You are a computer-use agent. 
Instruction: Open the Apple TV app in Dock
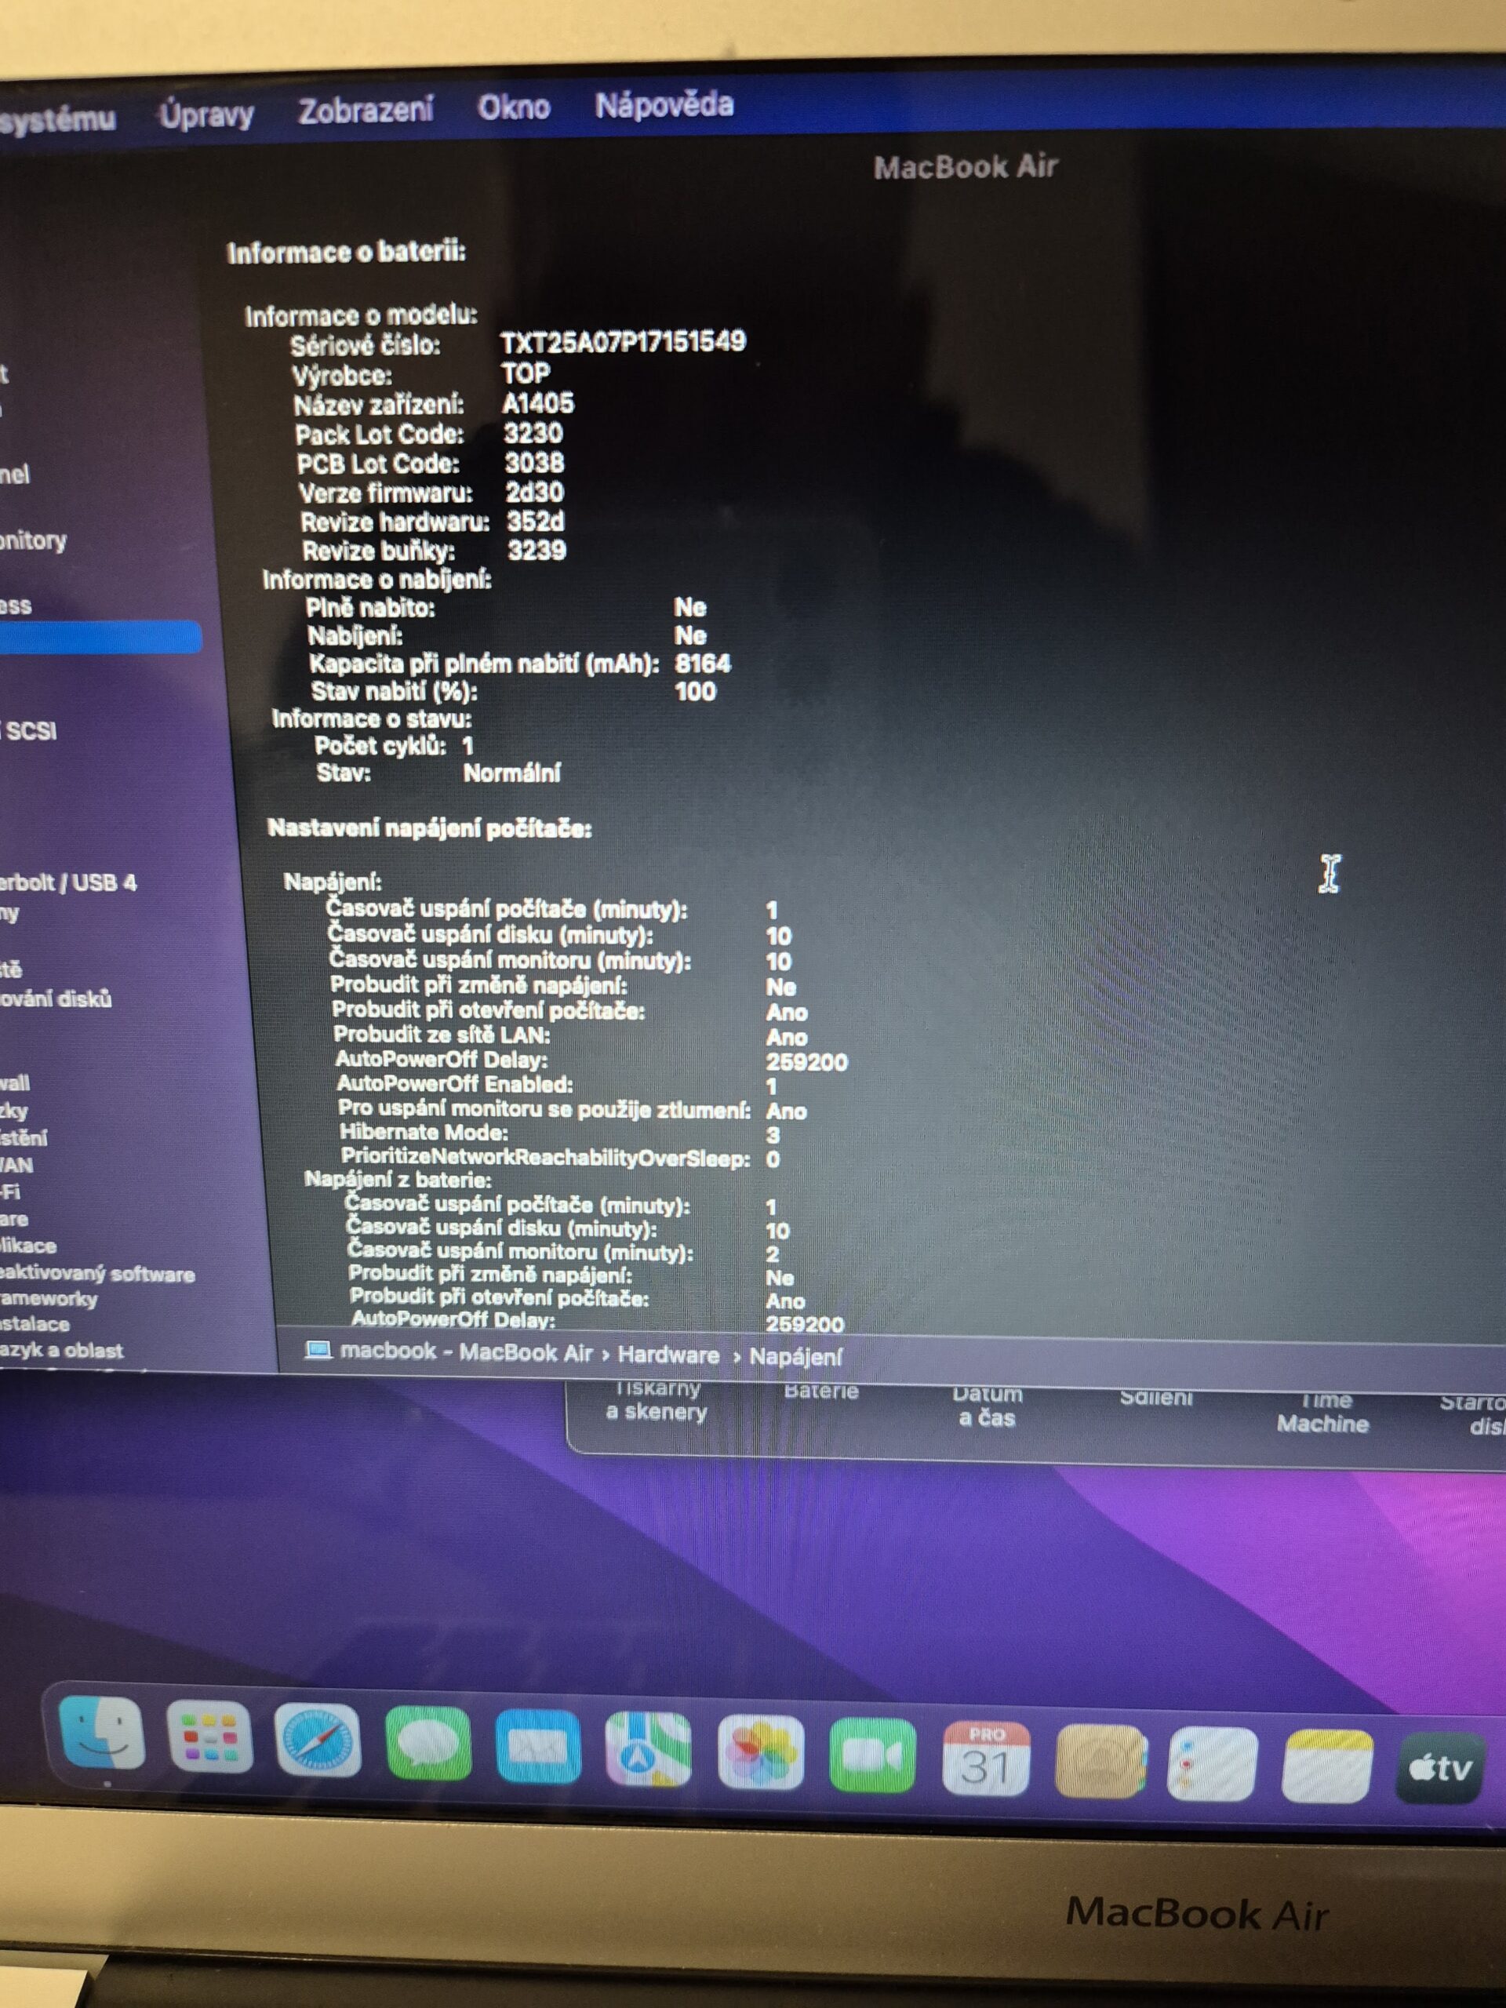point(1441,1768)
